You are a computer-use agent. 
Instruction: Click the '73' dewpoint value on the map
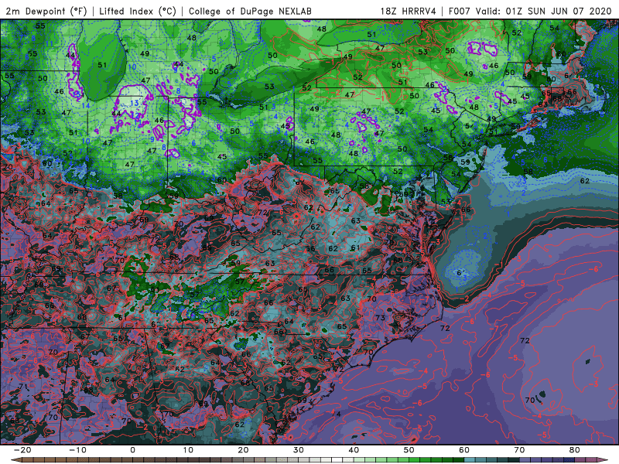pos(380,318)
